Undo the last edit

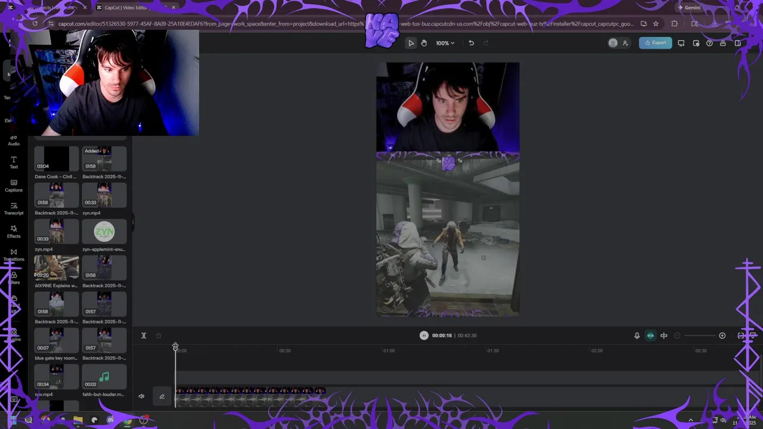coord(471,43)
